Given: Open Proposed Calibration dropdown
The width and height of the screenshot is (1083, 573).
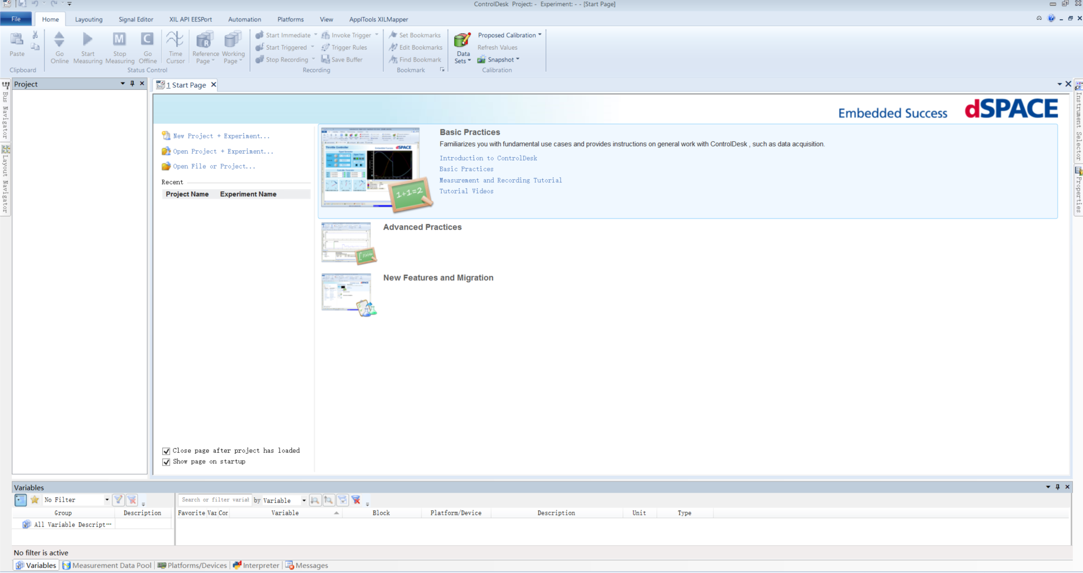Looking at the screenshot, I should coord(510,35).
